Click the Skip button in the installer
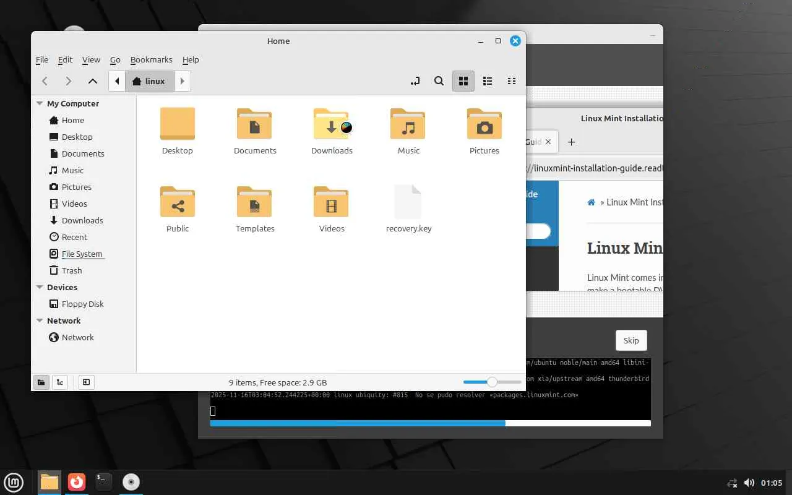 coord(631,340)
